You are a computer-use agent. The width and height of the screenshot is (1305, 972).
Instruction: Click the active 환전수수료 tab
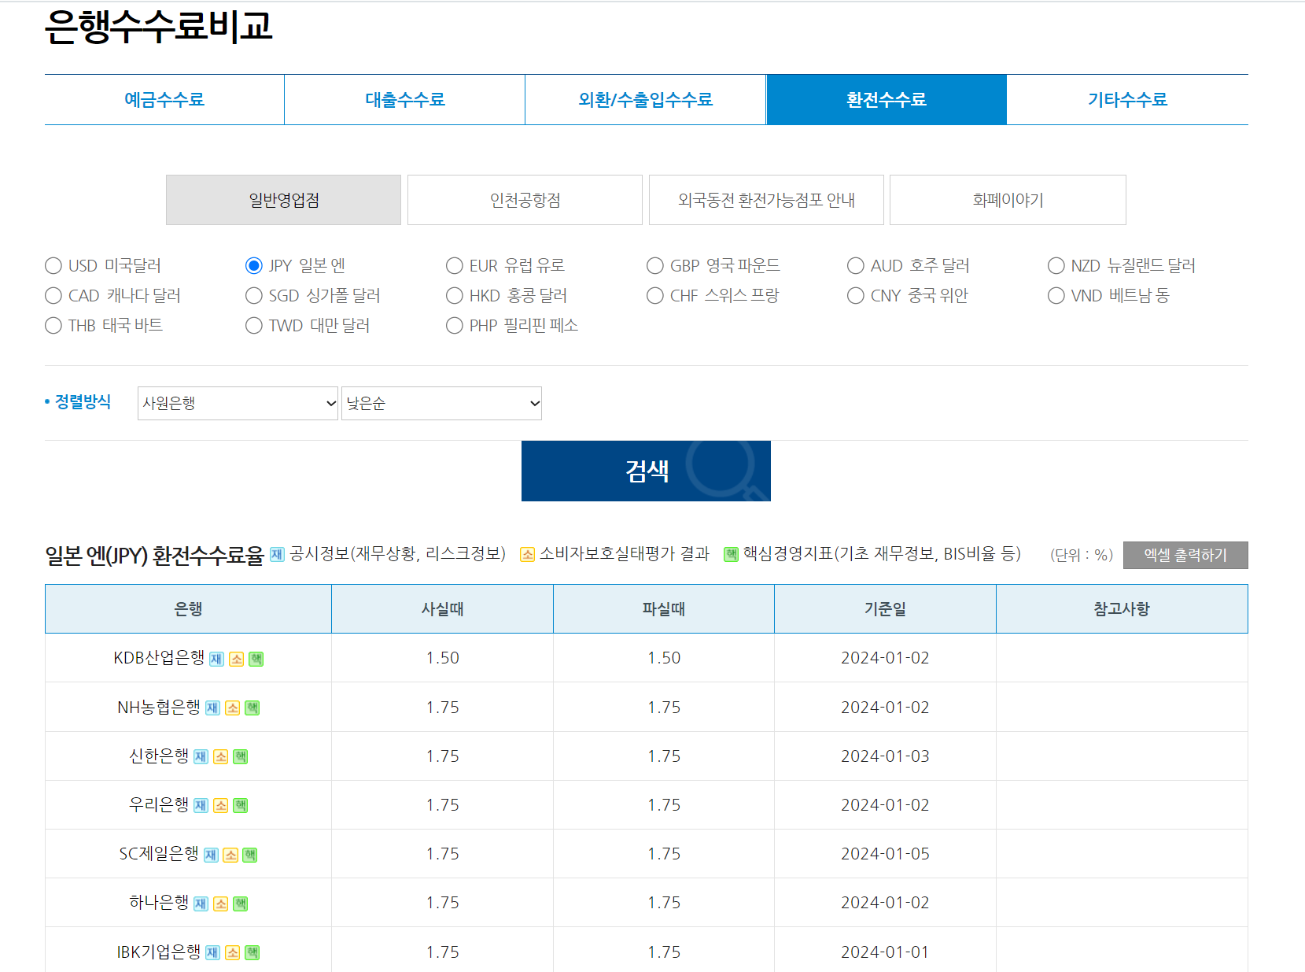point(887,100)
